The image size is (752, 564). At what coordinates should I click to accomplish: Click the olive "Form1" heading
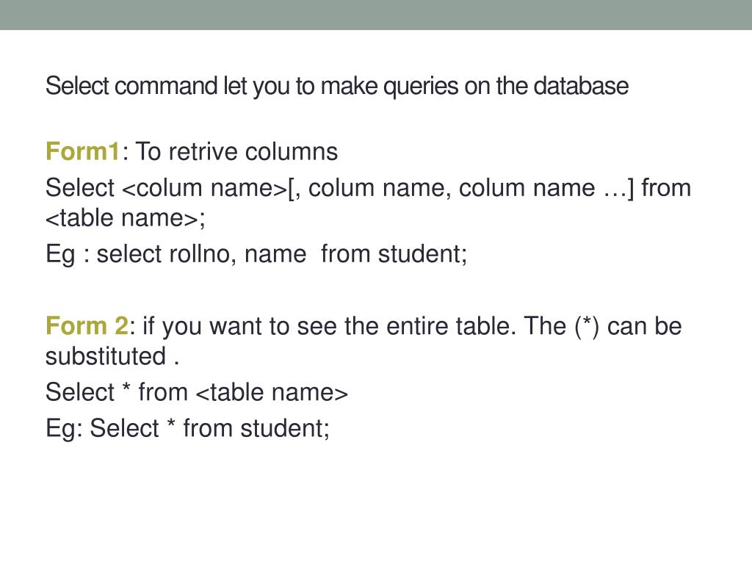[x=82, y=152]
